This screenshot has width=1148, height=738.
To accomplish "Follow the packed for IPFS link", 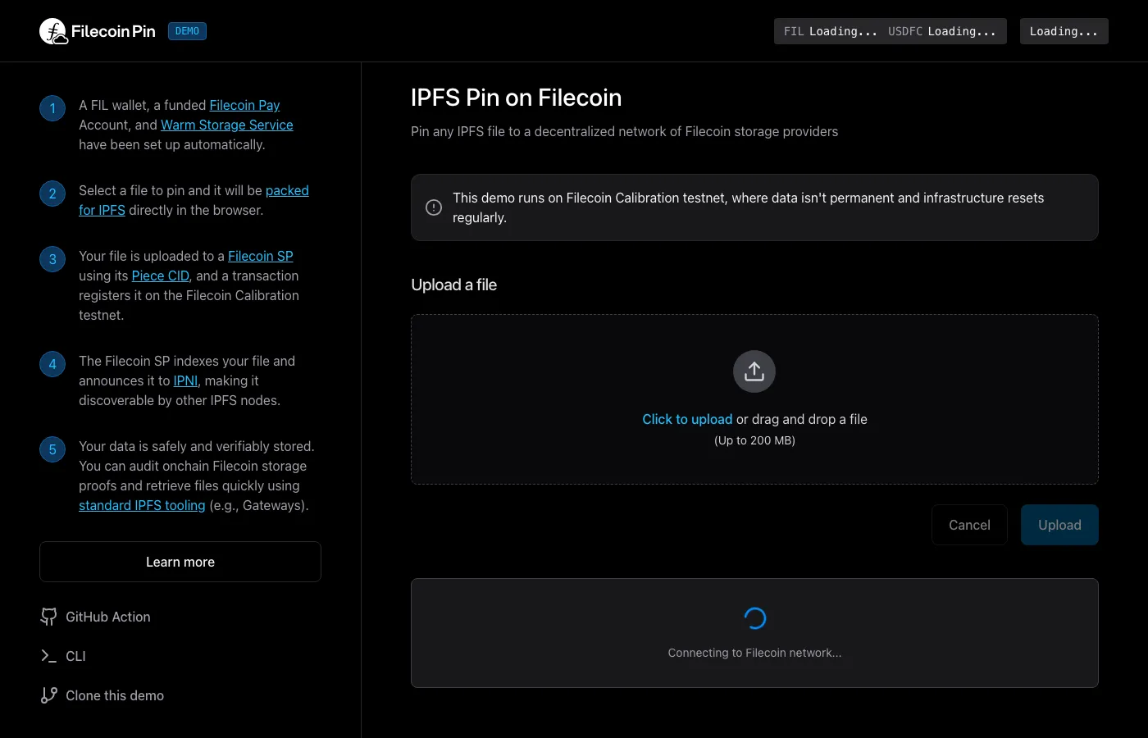I will tap(287, 190).
